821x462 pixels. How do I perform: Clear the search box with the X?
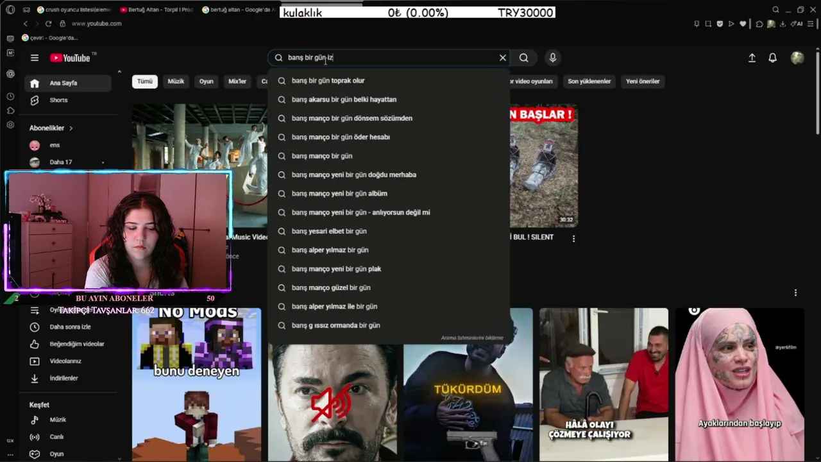pos(503,58)
